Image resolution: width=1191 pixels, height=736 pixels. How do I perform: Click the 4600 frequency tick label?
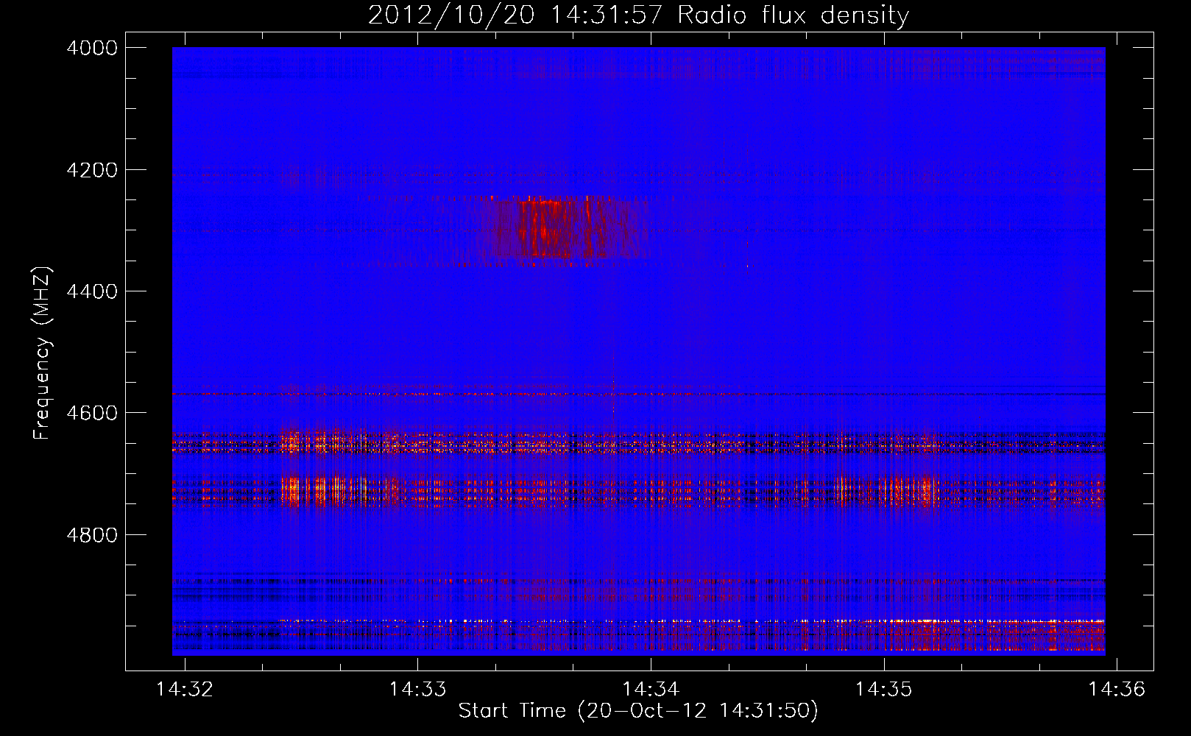coord(92,413)
